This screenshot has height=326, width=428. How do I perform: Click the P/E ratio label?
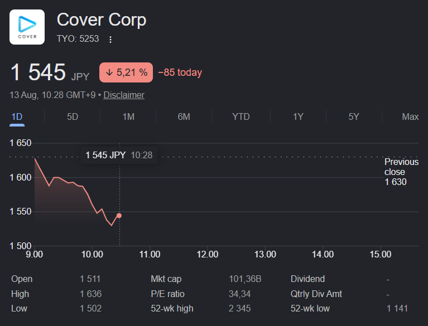(167, 294)
